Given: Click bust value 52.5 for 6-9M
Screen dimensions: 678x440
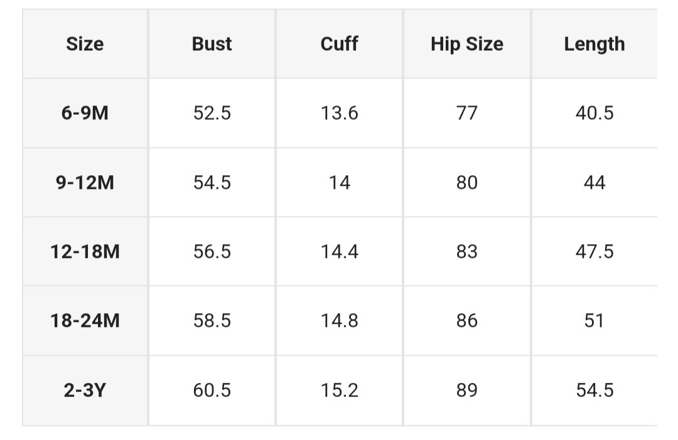Looking at the screenshot, I should (212, 113).
